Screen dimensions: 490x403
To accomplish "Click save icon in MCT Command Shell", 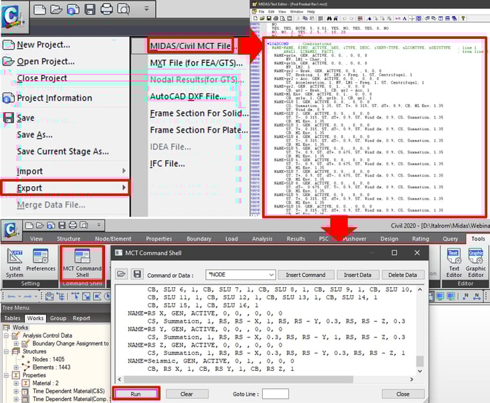I will (137, 274).
